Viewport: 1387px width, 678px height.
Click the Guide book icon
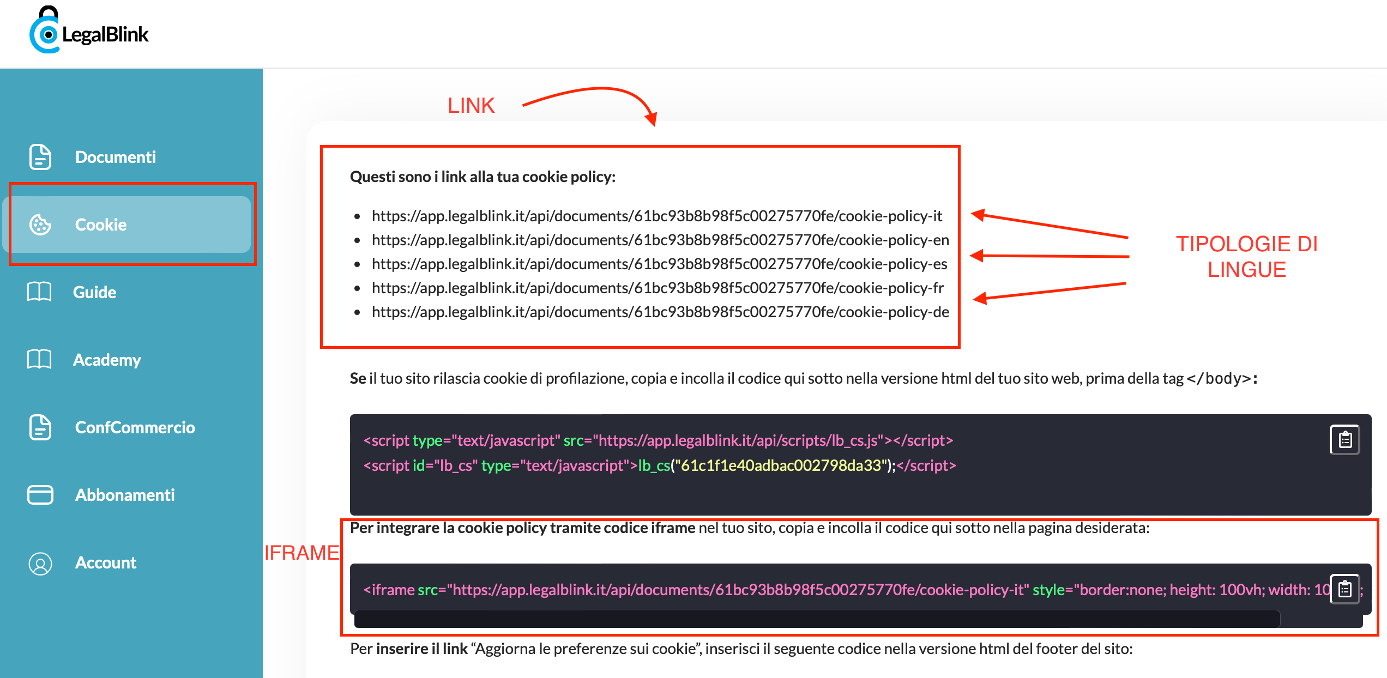pyautogui.click(x=39, y=292)
